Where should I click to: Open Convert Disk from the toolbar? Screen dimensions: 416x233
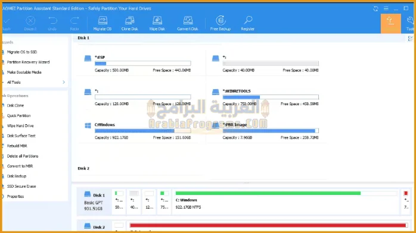[188, 23]
